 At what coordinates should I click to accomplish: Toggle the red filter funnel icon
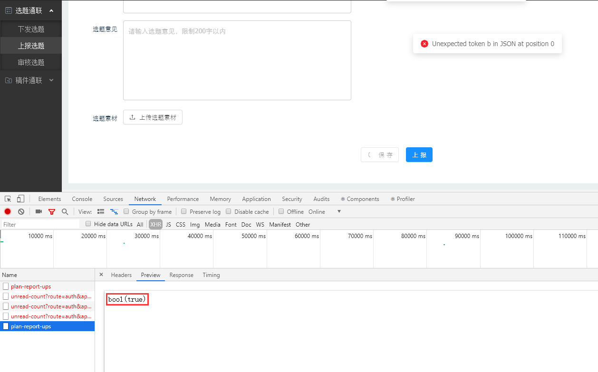52,212
